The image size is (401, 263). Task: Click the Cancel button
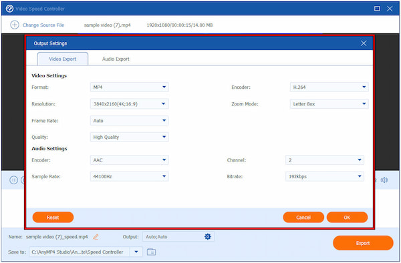tap(303, 218)
